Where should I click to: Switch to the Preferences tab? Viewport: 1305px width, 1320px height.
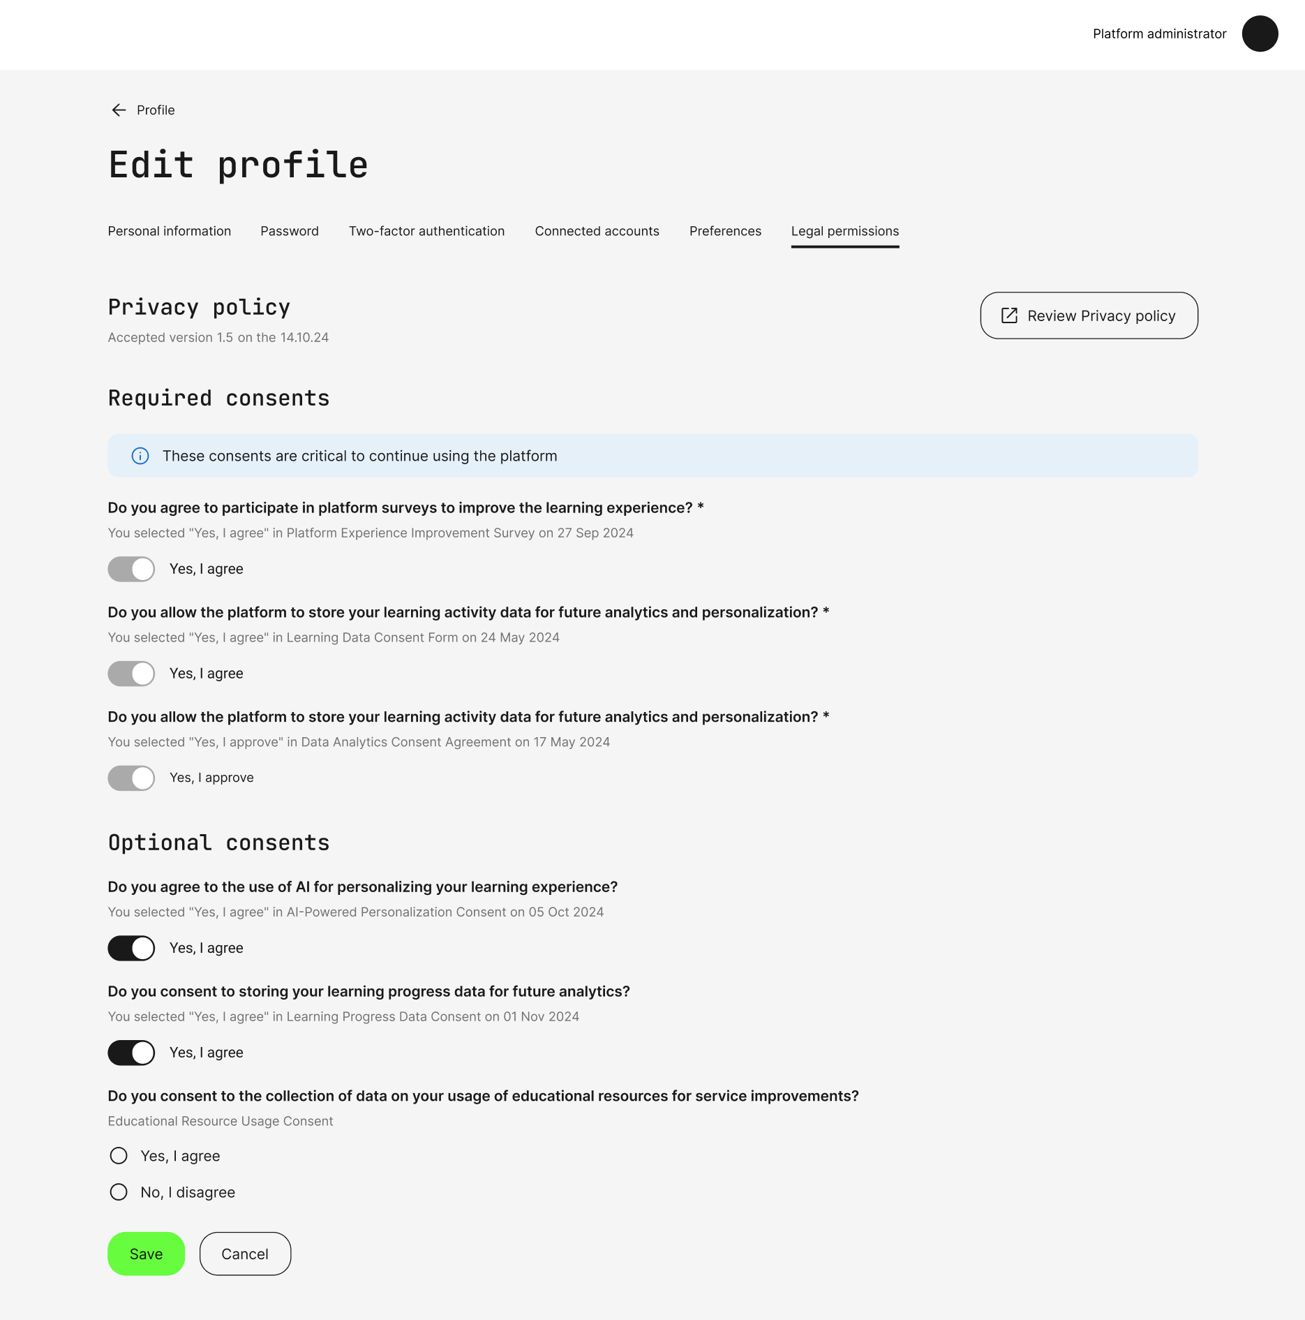coord(725,231)
